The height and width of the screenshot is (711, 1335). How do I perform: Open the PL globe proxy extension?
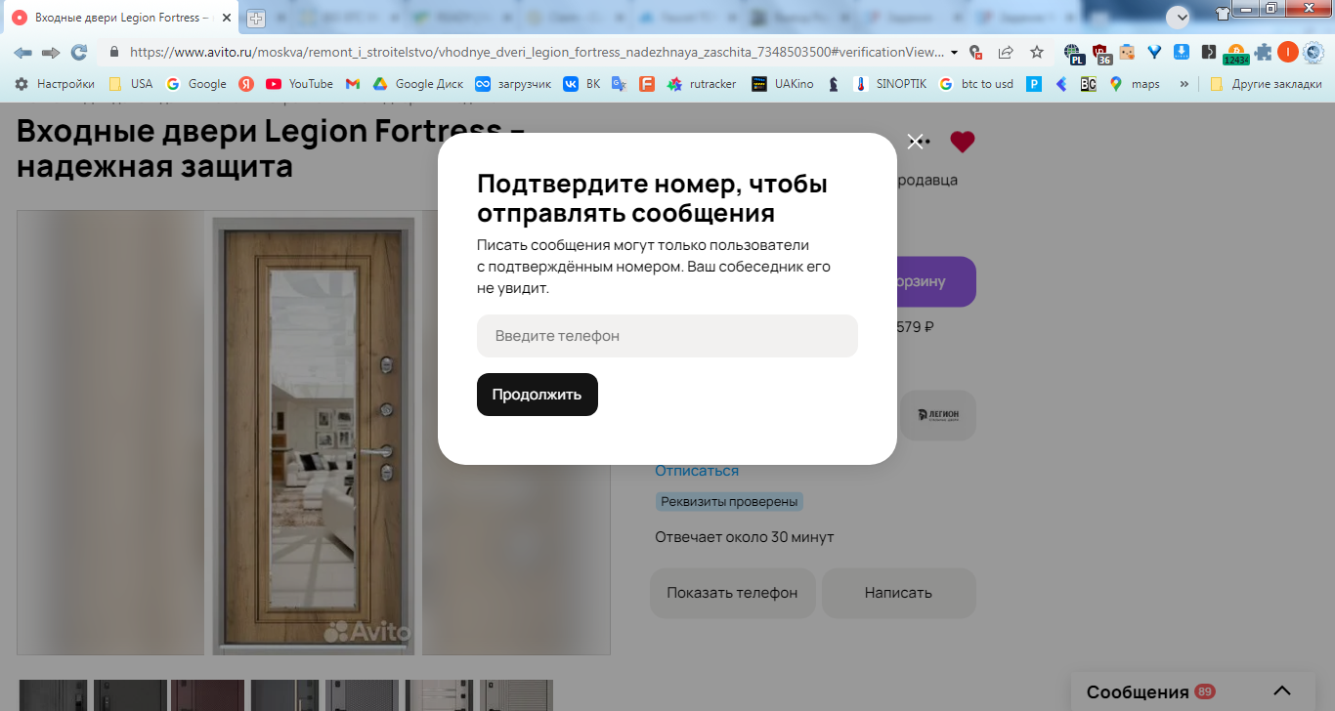(x=1075, y=54)
